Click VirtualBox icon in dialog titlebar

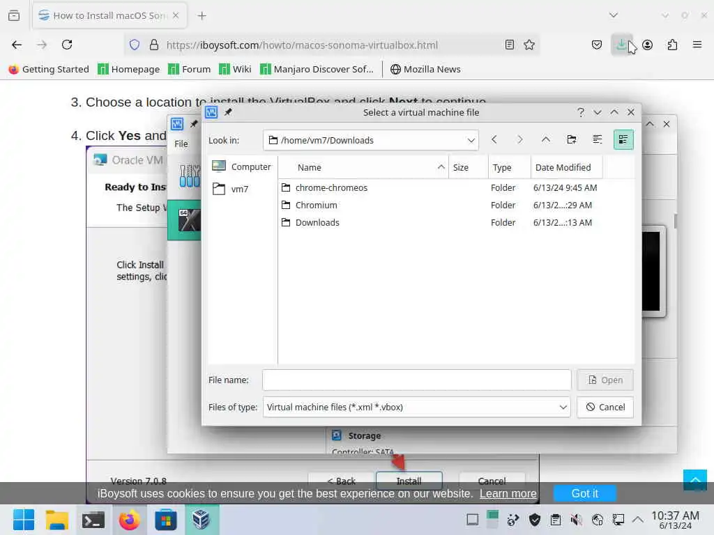pyautogui.click(x=211, y=112)
